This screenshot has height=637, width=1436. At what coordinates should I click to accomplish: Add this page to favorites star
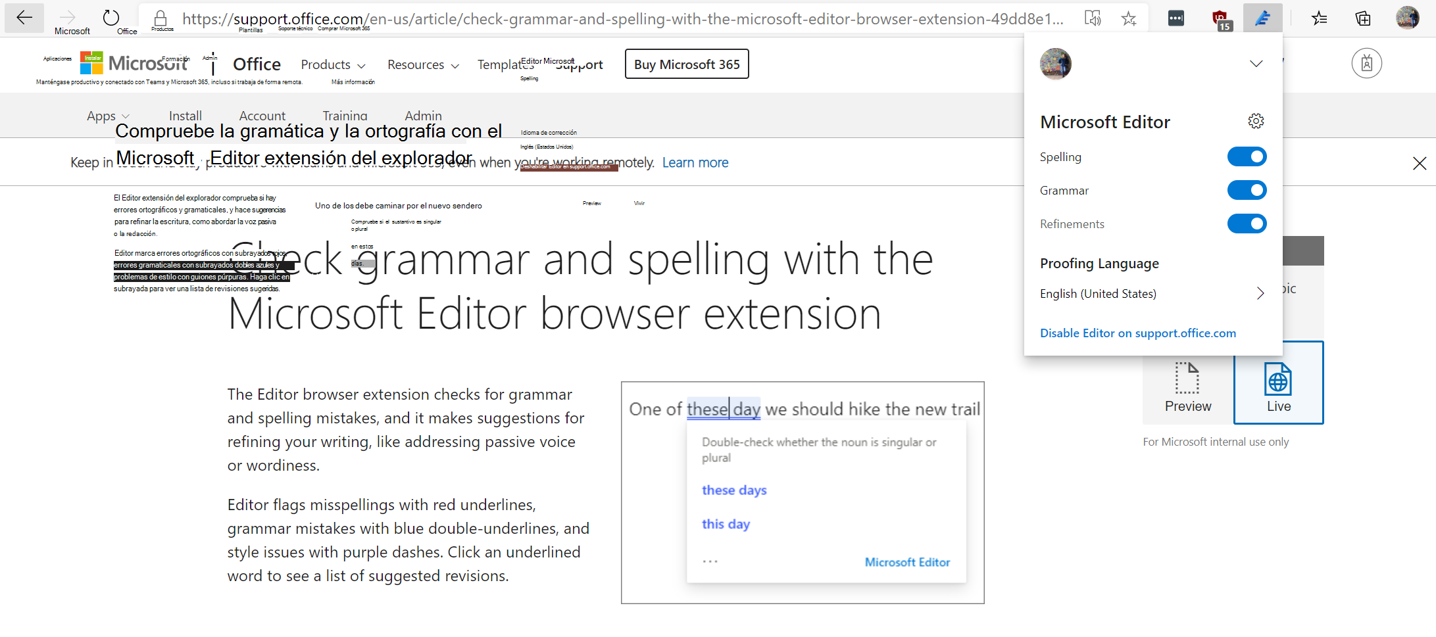[x=1129, y=18]
